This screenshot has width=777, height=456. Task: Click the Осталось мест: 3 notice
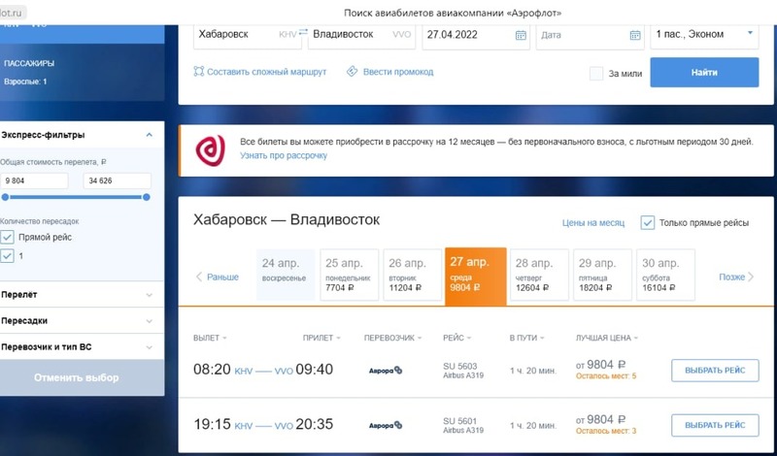(605, 431)
